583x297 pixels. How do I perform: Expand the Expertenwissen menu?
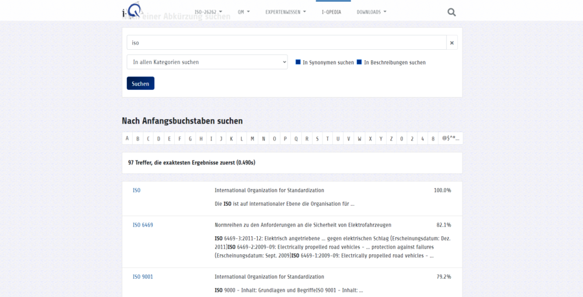286,12
